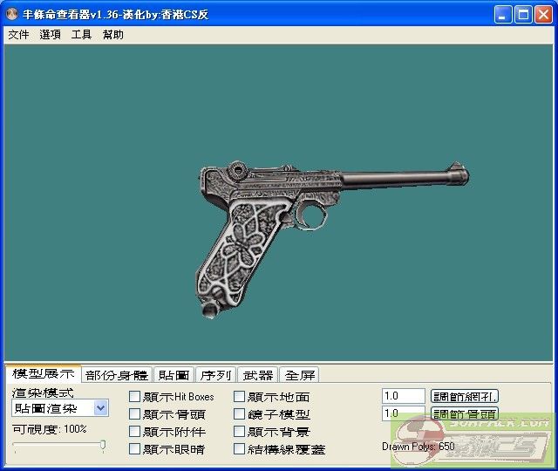Enable 顯示眼睛 checkbox
The image size is (558, 471).
point(134,448)
